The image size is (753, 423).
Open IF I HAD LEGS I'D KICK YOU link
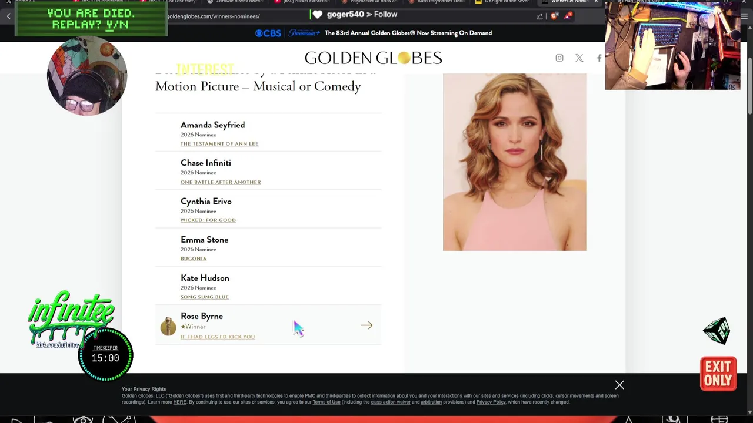[x=218, y=337]
